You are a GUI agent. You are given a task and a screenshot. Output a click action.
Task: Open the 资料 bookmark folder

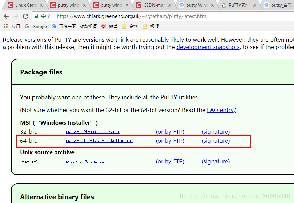point(130,27)
